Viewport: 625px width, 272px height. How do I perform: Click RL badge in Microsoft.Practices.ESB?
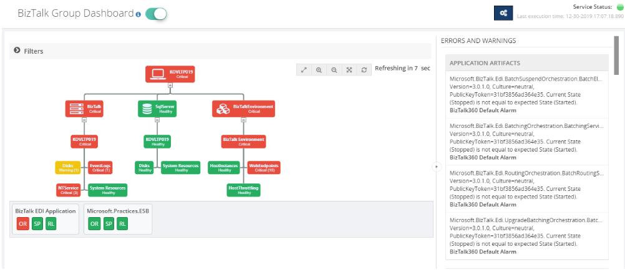tap(122, 224)
